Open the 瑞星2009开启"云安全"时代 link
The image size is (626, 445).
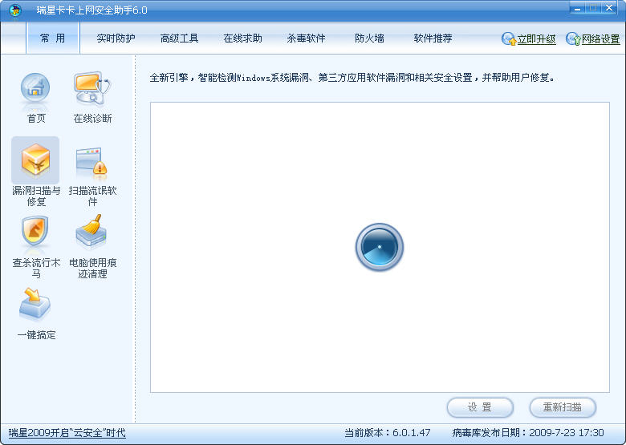[67, 433]
